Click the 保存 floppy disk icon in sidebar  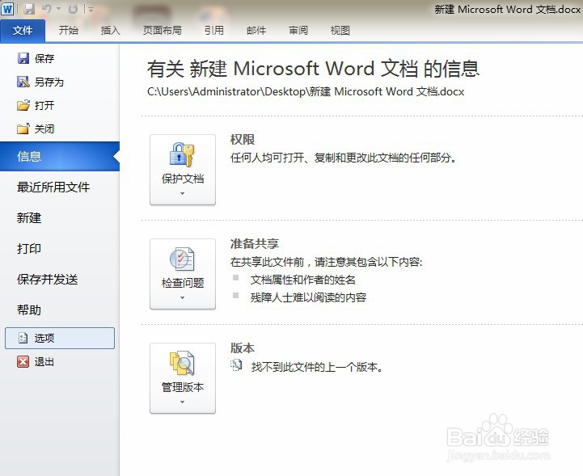(23, 58)
